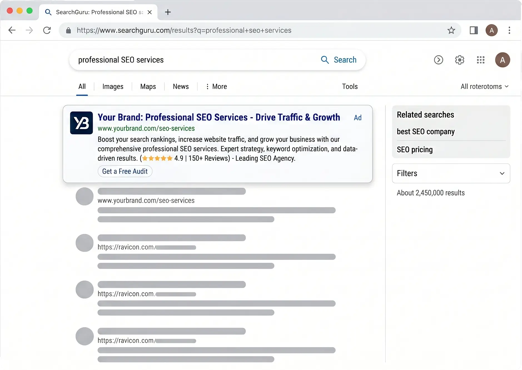Switch to the Maps tab
522x370 pixels.
pyautogui.click(x=148, y=86)
